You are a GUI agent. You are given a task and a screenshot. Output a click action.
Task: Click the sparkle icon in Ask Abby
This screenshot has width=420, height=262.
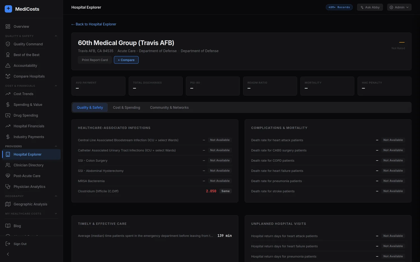pyautogui.click(x=362, y=7)
